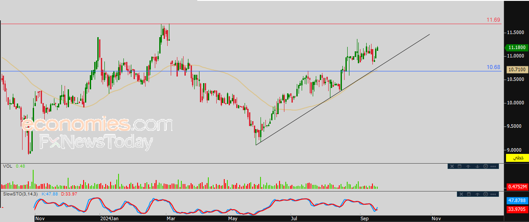Click the 10.0000 price axis label
Viewport: 529px width, 222px height.
pyautogui.click(x=516, y=103)
